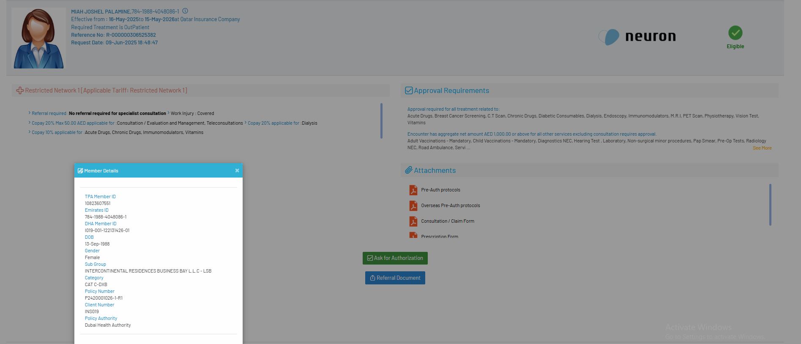The width and height of the screenshot is (801, 344).
Task: Click the Attachments heading
Action: coord(435,170)
